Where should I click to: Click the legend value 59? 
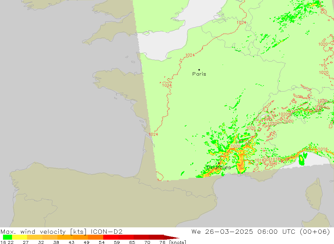pyautogui.click(x=117, y=242)
